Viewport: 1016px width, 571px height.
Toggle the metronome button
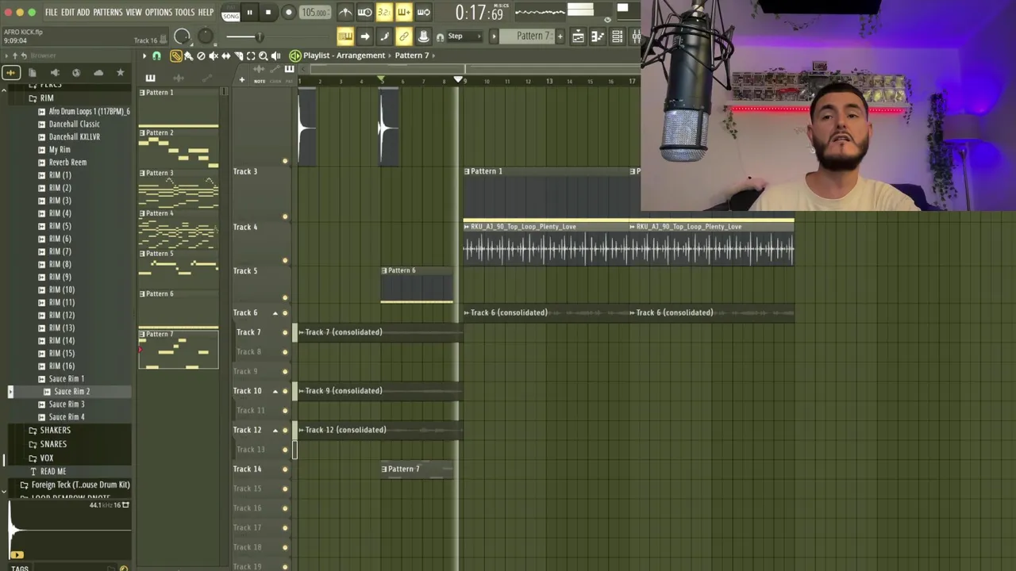tap(345, 12)
